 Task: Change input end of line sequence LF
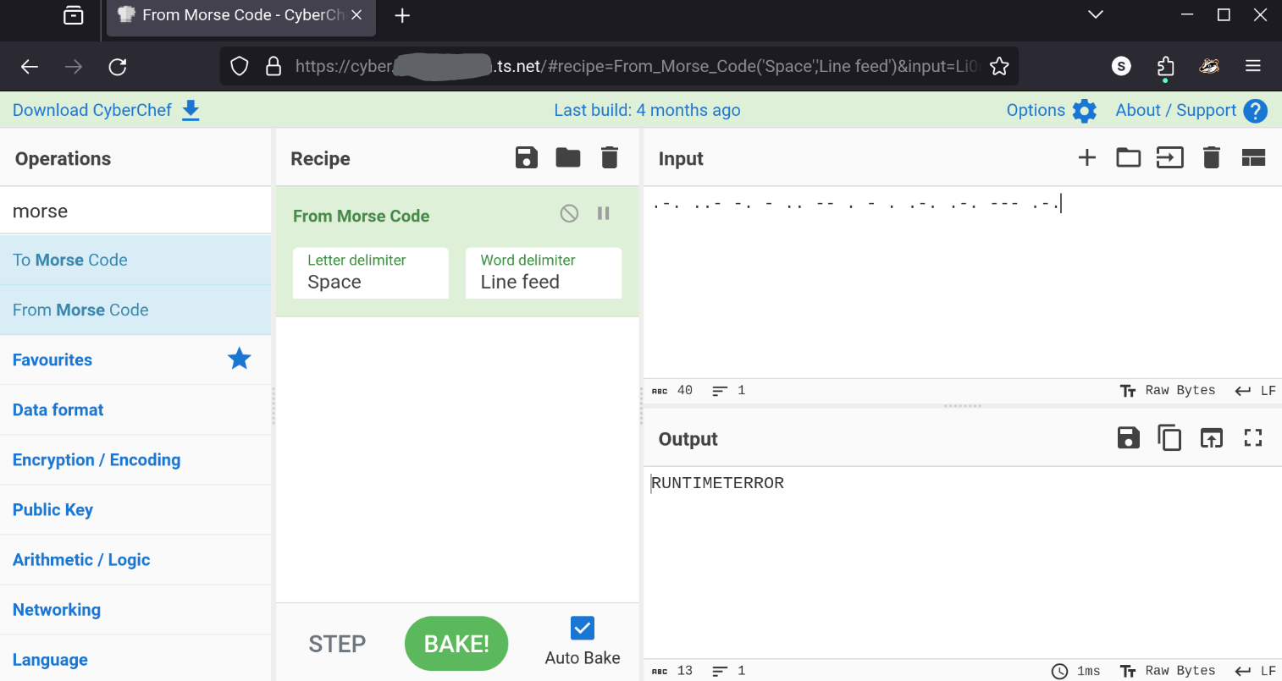pos(1255,390)
